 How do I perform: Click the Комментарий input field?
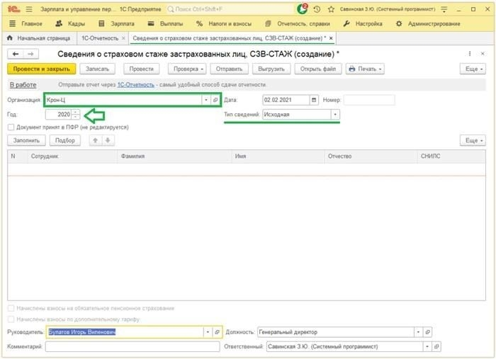(x=133, y=347)
